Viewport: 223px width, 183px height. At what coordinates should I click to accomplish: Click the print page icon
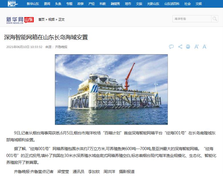[188, 47]
